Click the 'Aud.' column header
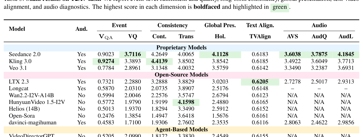The height and width of the screenshot is (137, 363). coord(81,29)
